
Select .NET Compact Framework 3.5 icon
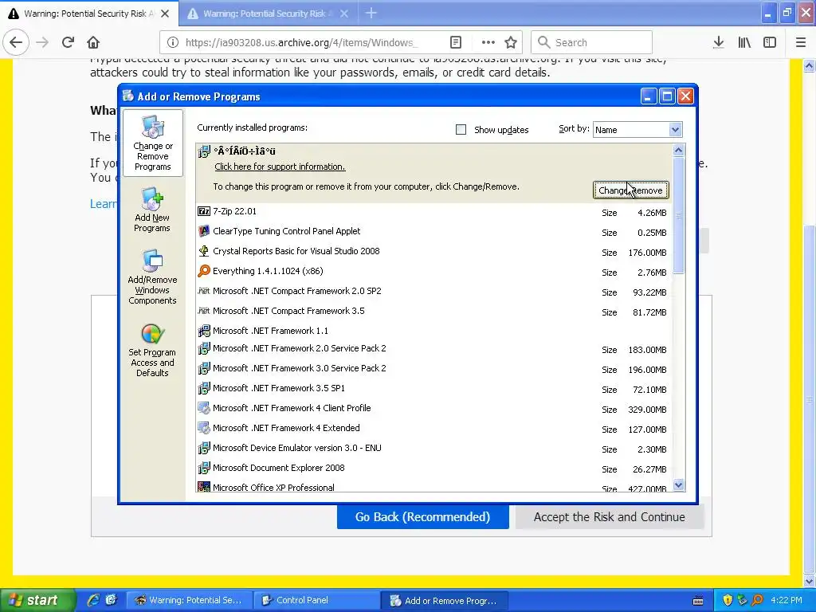click(x=204, y=311)
